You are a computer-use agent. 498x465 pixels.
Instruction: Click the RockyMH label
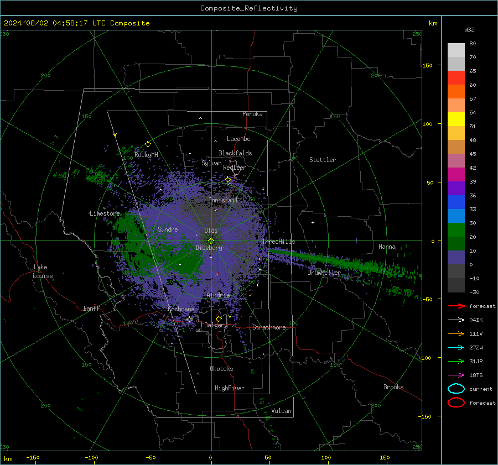pyautogui.click(x=146, y=155)
